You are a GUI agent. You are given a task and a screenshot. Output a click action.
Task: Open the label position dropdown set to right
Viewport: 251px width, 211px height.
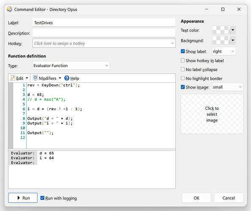[x=224, y=51]
